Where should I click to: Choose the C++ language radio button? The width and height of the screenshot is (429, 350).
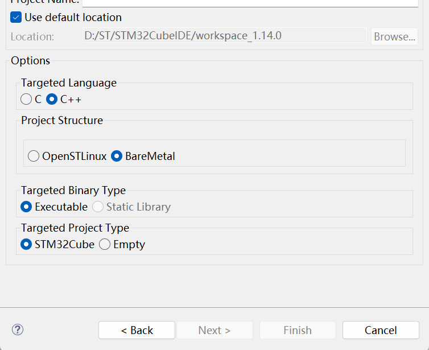coord(52,99)
